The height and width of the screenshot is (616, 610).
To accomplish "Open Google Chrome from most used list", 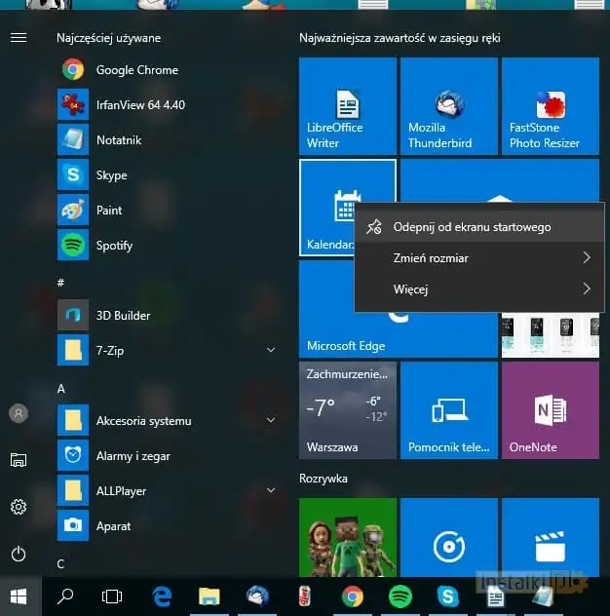I will tap(136, 70).
